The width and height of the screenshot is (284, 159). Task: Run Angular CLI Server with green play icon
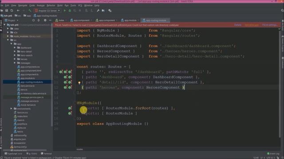[x=65, y=11]
